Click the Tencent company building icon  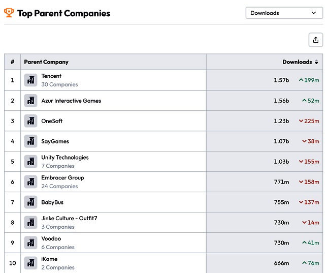coord(30,80)
